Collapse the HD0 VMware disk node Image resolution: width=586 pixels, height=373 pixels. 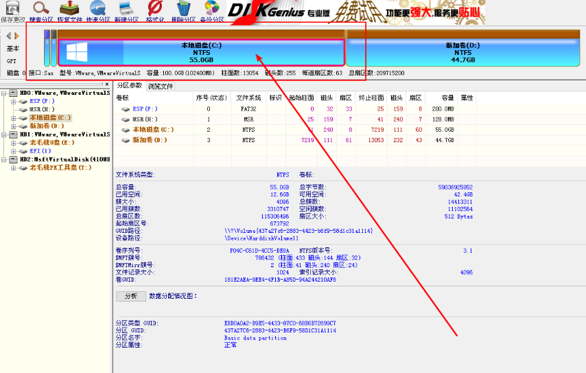click(3, 93)
